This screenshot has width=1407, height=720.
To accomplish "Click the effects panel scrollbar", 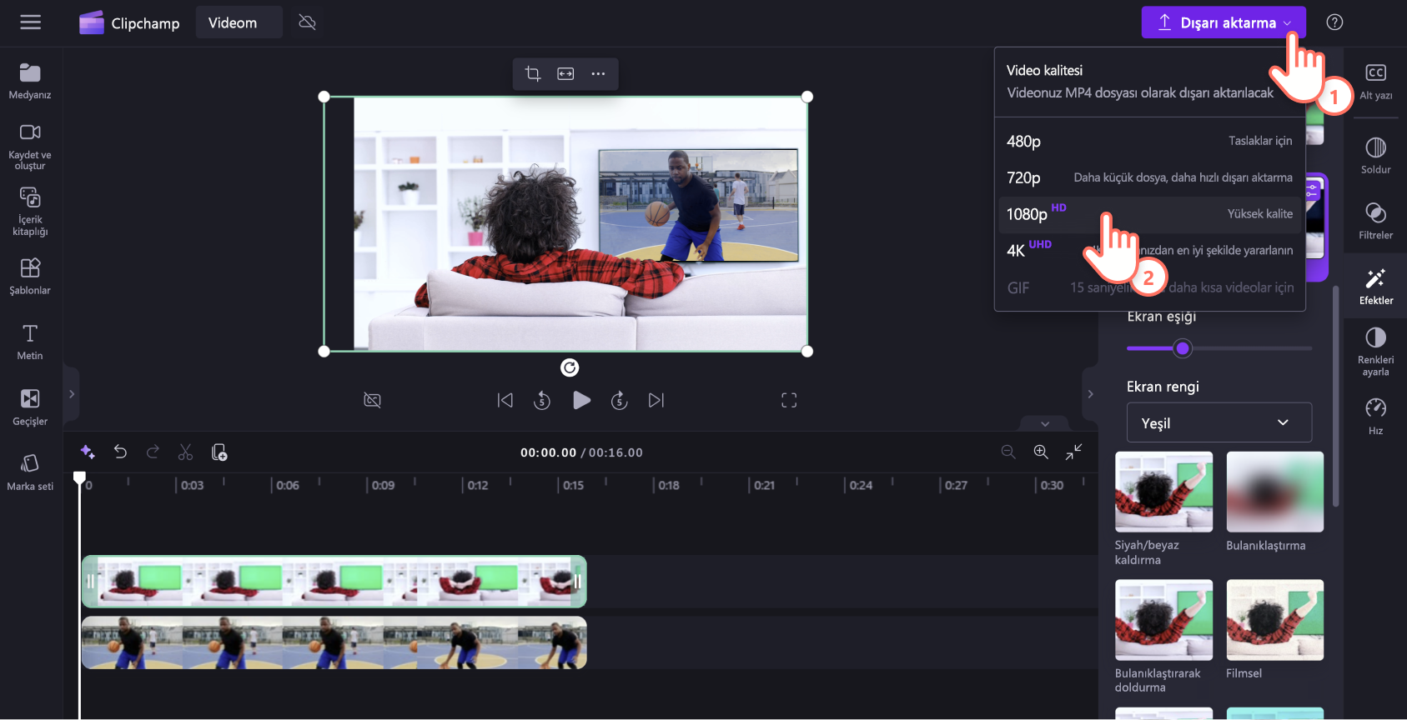I will click(x=1335, y=396).
